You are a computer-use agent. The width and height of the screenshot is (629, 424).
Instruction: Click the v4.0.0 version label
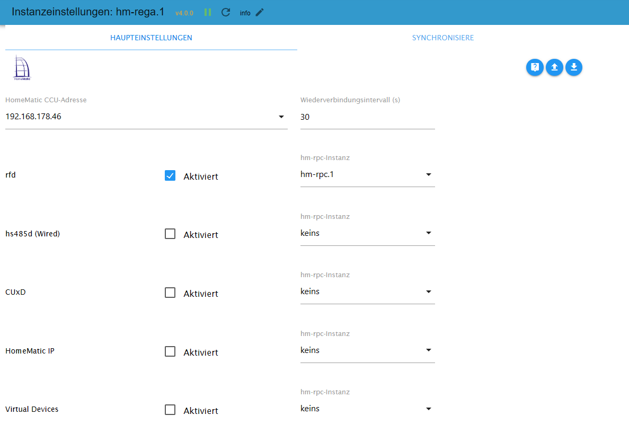pyautogui.click(x=184, y=13)
